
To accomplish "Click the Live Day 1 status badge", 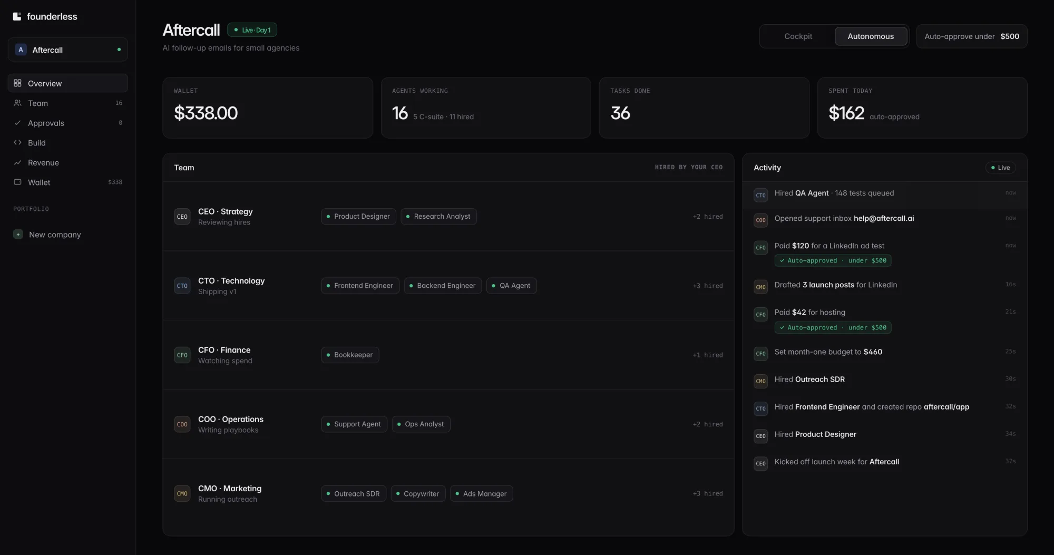I will (252, 30).
